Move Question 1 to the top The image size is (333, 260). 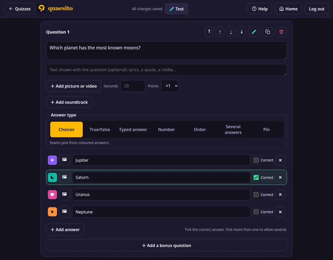pos(209,32)
